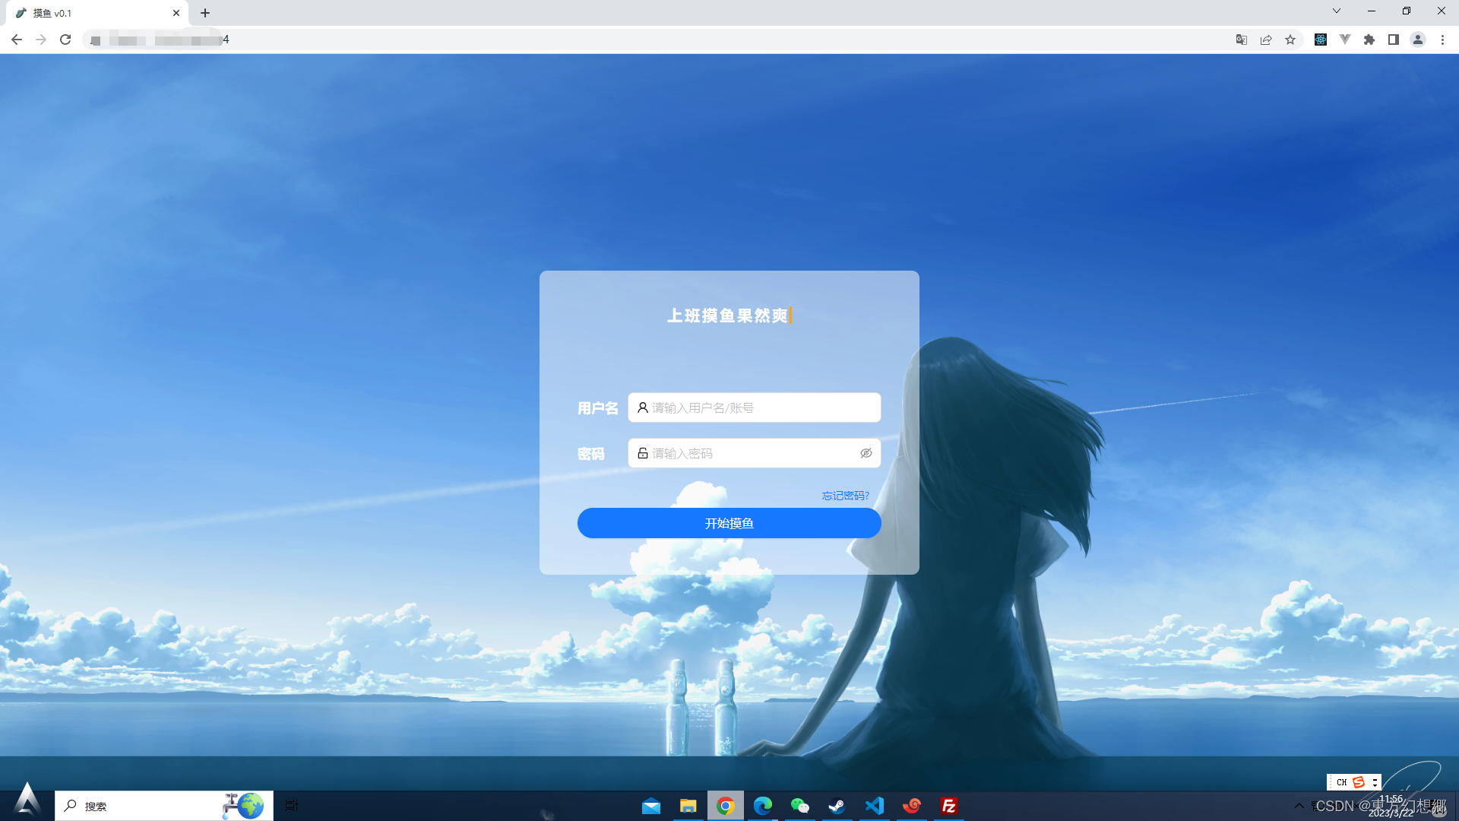
Task: Click the browser forward arrow
Action: coord(41,40)
